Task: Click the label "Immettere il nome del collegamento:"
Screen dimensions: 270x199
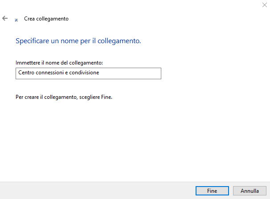Action: point(59,63)
